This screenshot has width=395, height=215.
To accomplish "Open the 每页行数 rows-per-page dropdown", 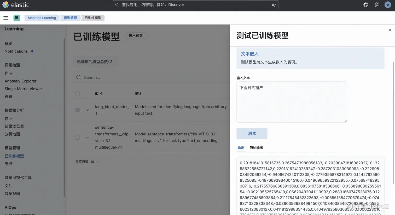I will click(88, 162).
